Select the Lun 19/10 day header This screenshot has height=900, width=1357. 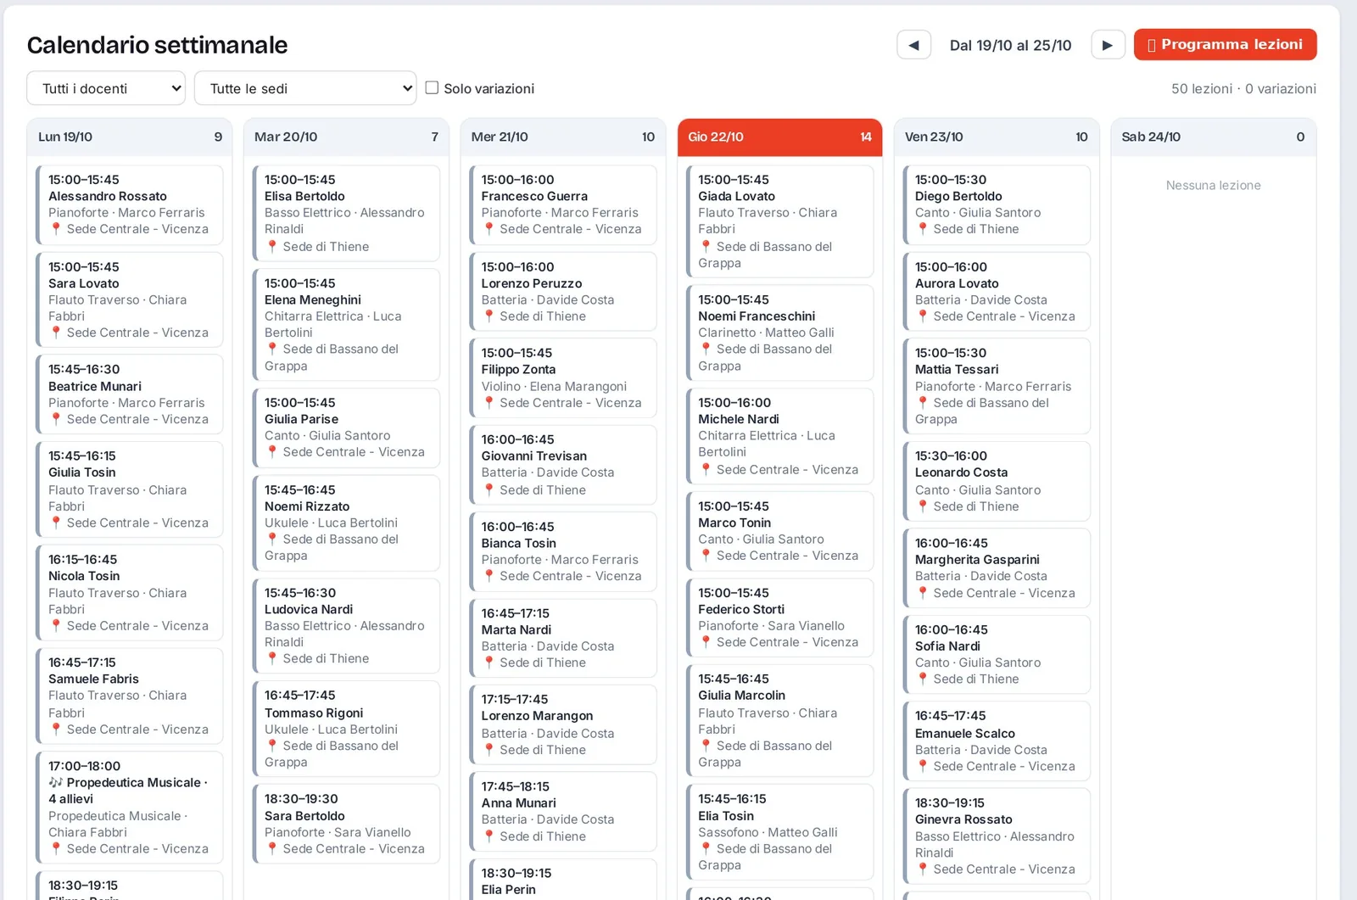tap(130, 137)
